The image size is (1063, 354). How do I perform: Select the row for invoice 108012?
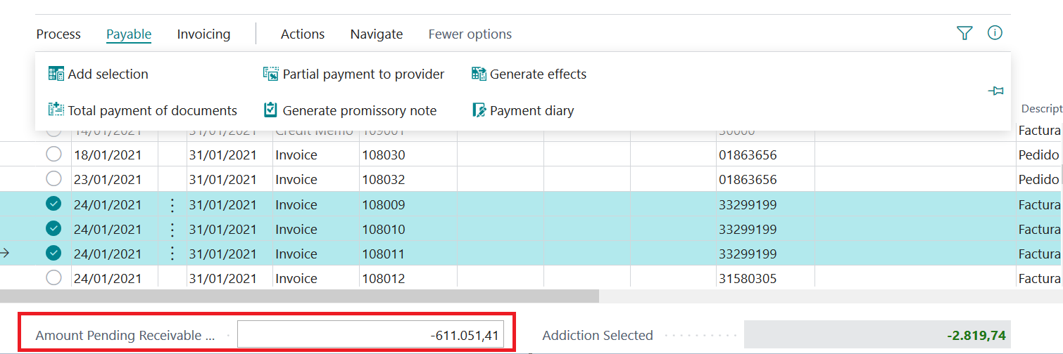tap(54, 277)
